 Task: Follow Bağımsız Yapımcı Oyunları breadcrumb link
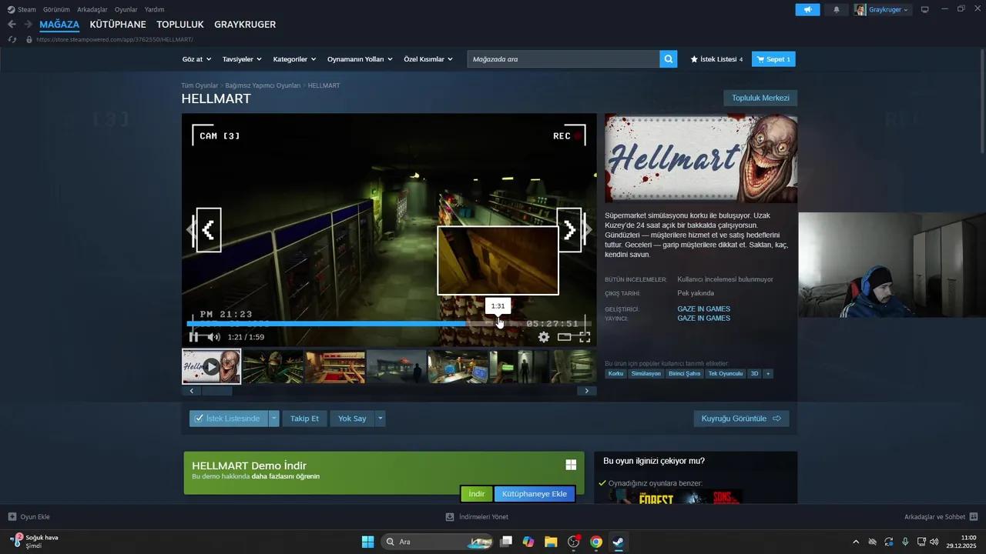[263, 85]
